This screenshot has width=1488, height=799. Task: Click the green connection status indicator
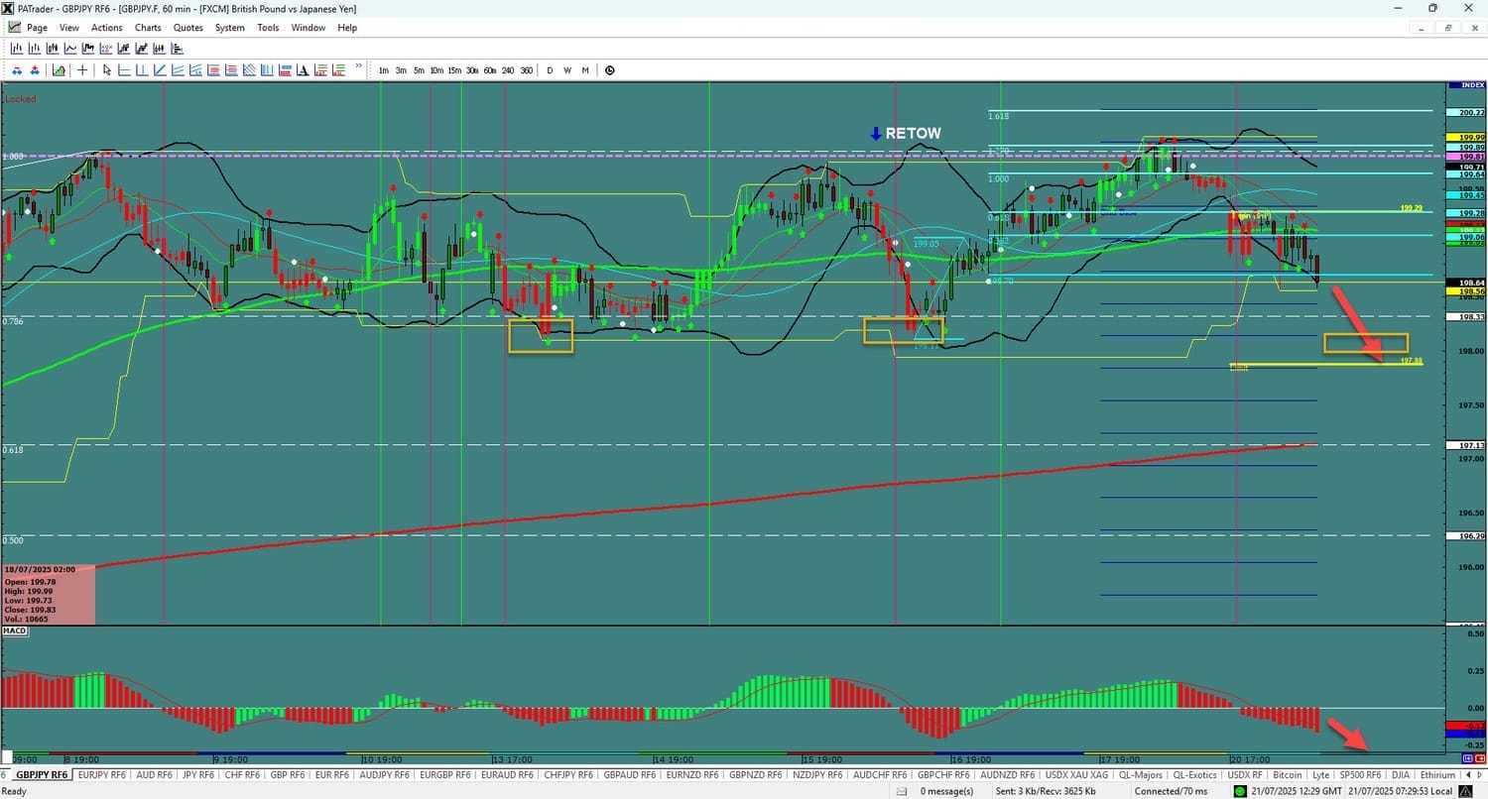click(x=1241, y=791)
